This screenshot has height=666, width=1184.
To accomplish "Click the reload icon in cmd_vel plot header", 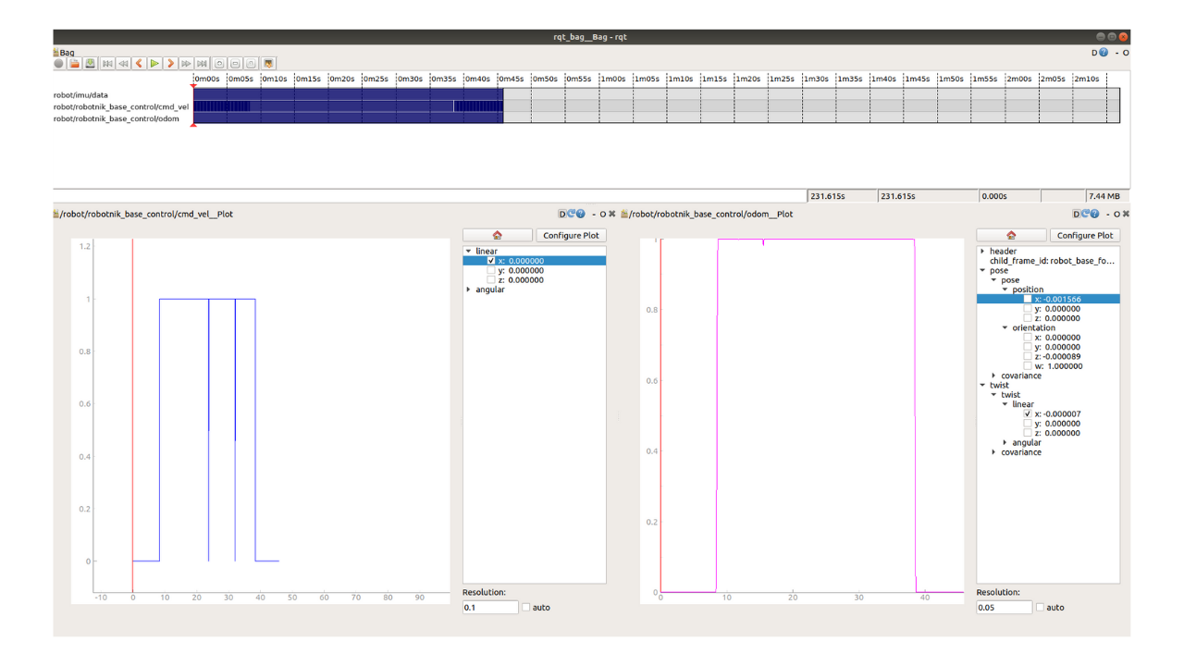I will click(x=571, y=214).
